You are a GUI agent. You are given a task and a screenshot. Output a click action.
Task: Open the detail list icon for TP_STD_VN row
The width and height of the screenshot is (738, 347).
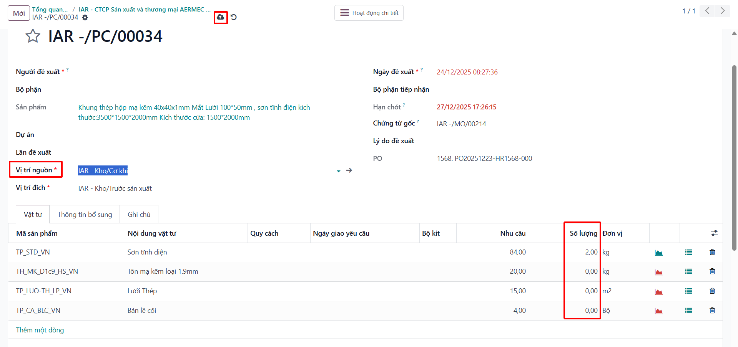(x=688, y=252)
